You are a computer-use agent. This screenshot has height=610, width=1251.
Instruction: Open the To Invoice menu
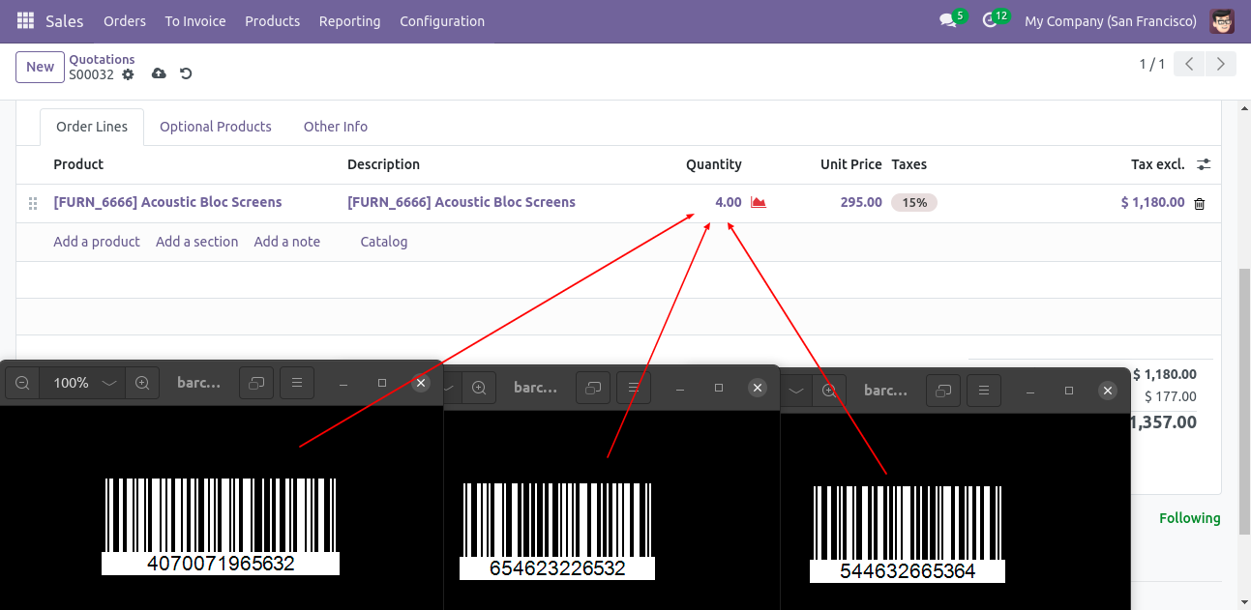tap(195, 21)
